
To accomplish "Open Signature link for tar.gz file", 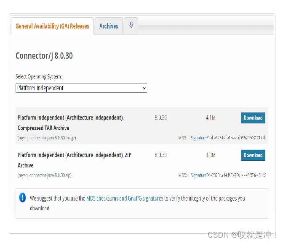I will (x=198, y=138).
